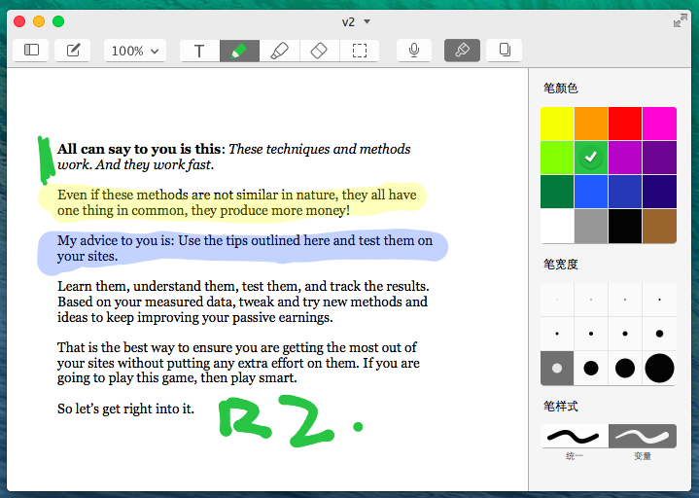The image size is (699, 498).
Task: Select the green Pen tool
Action: [x=239, y=51]
